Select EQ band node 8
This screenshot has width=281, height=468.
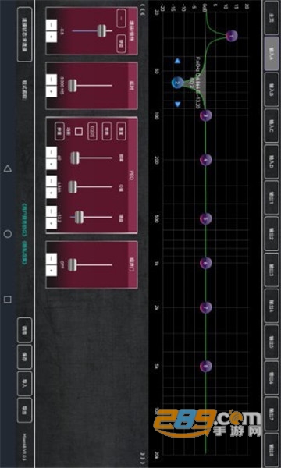[205, 366]
